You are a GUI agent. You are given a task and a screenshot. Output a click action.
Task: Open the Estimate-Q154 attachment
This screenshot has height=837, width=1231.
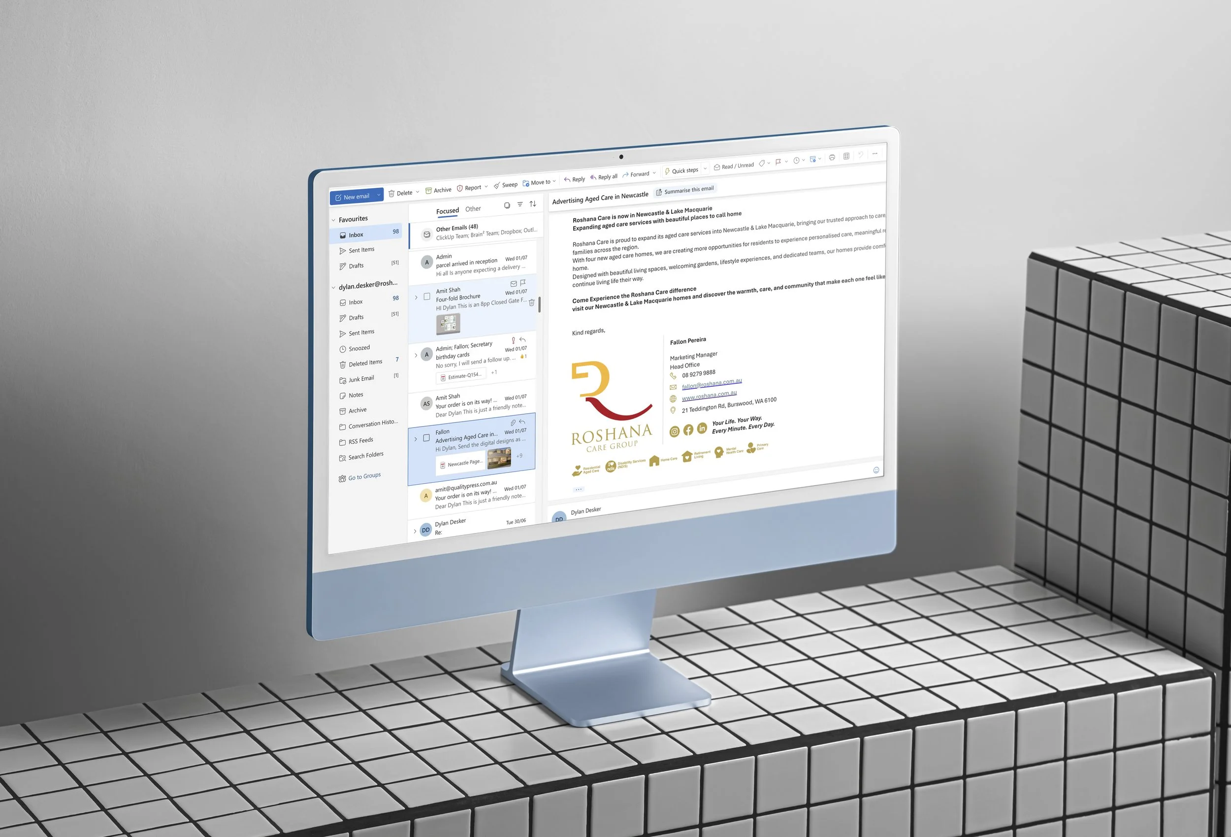pyautogui.click(x=460, y=376)
